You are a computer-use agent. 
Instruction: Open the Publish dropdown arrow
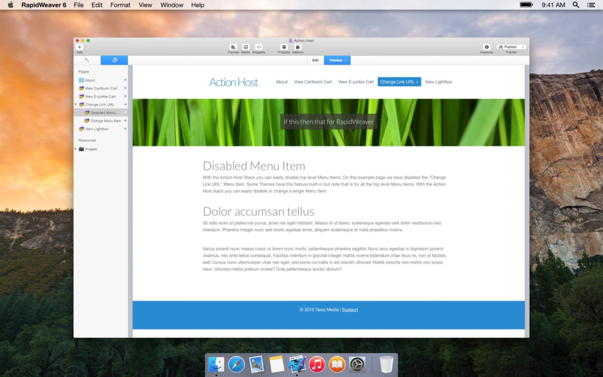(523, 47)
